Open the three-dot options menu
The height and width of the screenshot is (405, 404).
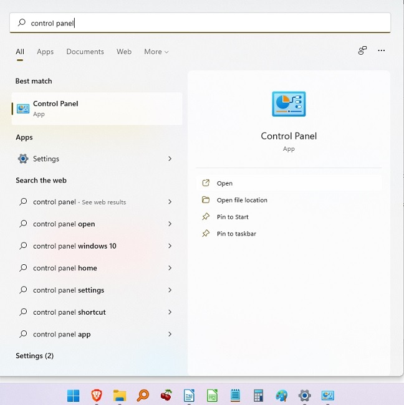pos(382,50)
